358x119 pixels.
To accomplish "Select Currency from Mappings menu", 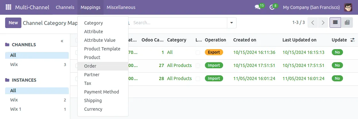I will (x=103, y=109).
